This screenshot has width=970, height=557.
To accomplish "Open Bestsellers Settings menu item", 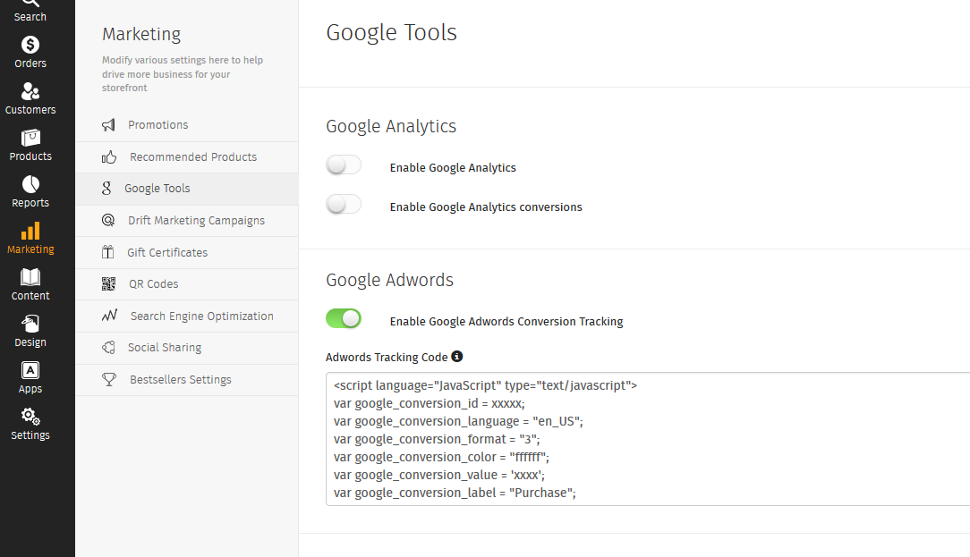I will [x=187, y=380].
